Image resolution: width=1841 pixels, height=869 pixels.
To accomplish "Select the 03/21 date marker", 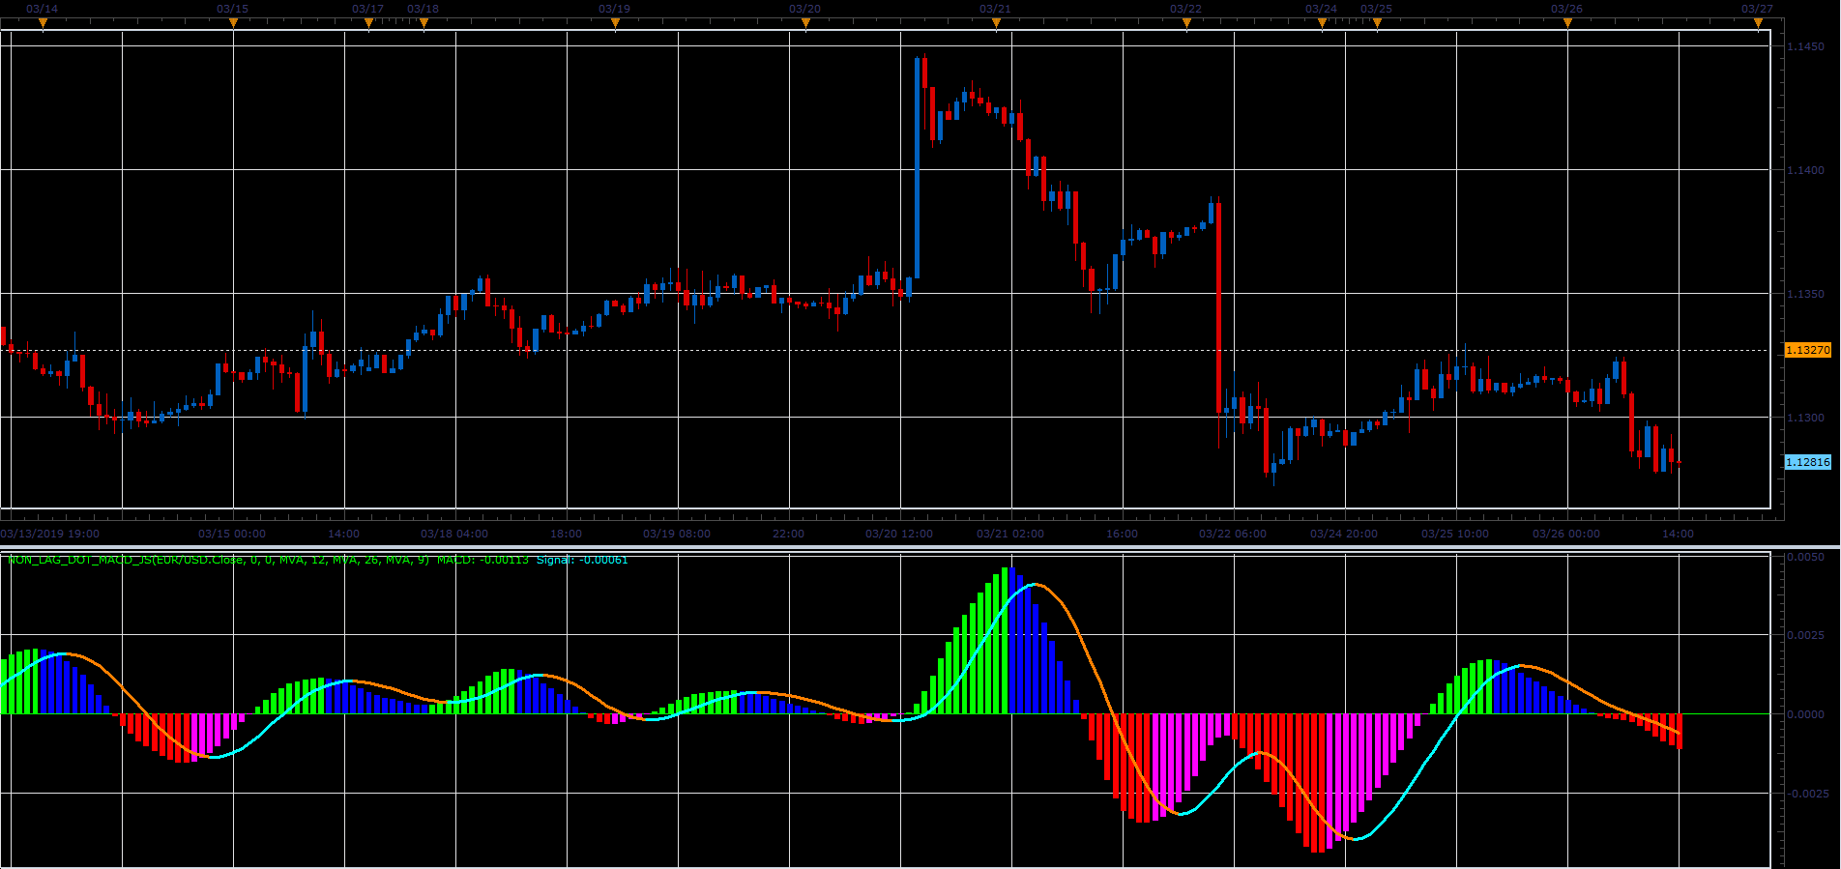I will tap(996, 24).
